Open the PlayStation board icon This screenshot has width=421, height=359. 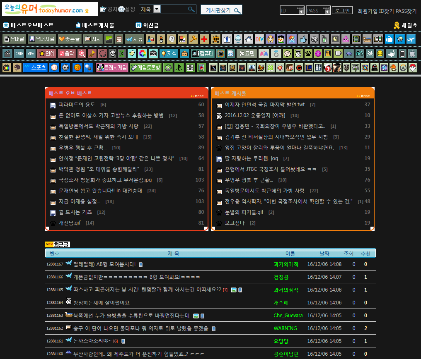[x=179, y=68]
